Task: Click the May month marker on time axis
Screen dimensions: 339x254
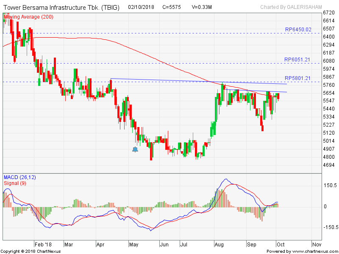Action: [x=133, y=244]
